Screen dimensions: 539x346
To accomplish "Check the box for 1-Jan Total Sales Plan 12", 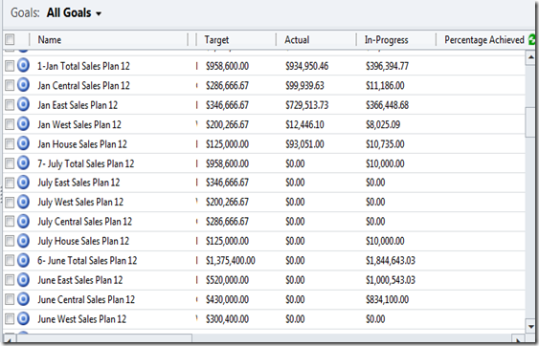I will tap(10, 66).
